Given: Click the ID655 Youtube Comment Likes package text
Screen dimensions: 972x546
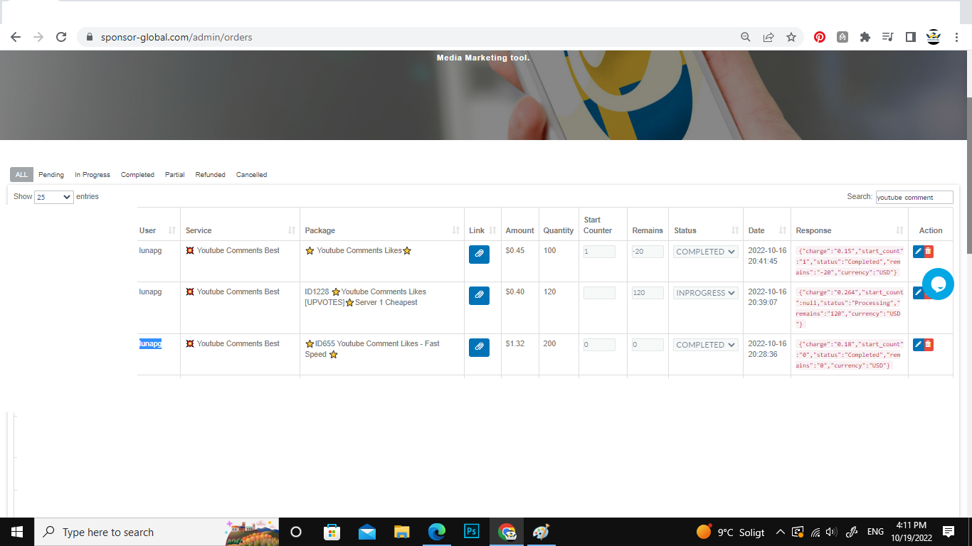Looking at the screenshot, I should click(x=372, y=349).
